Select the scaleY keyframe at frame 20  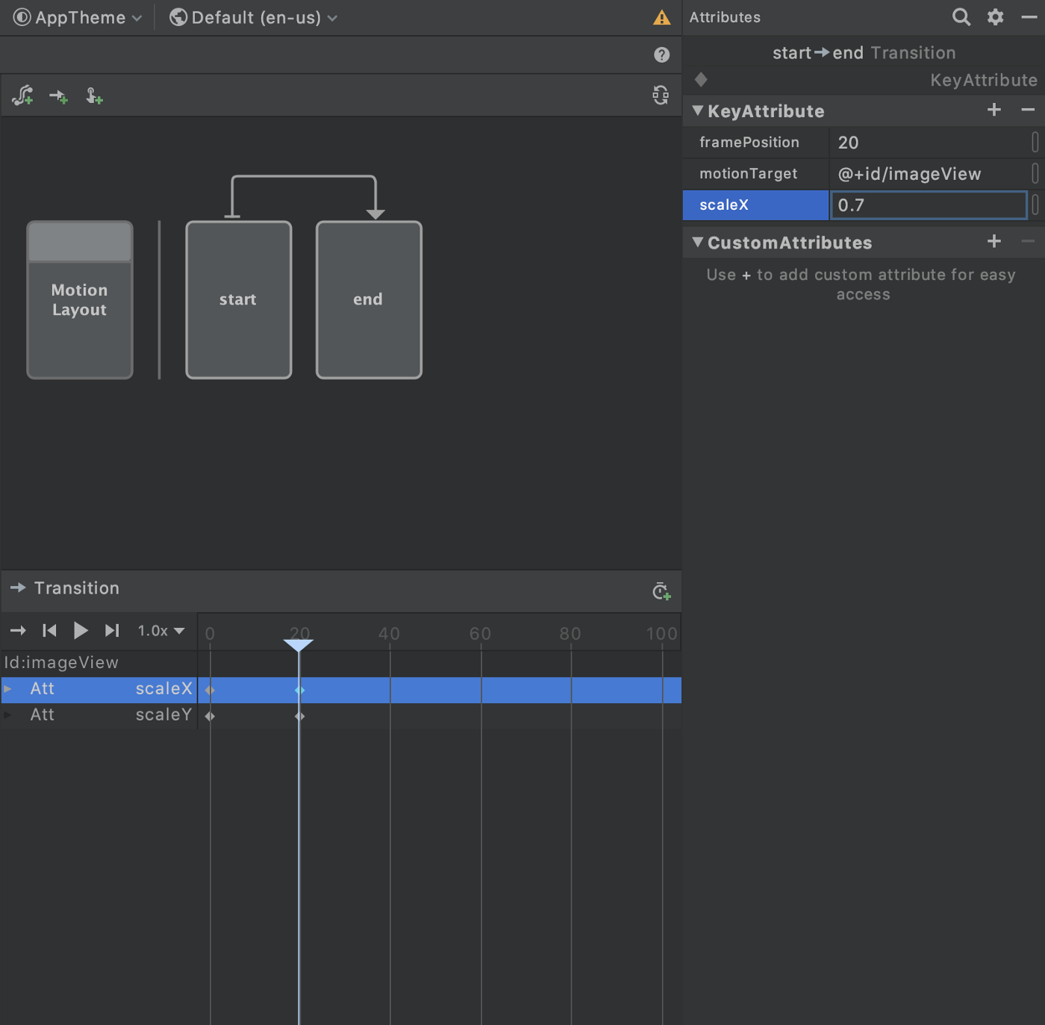point(299,716)
